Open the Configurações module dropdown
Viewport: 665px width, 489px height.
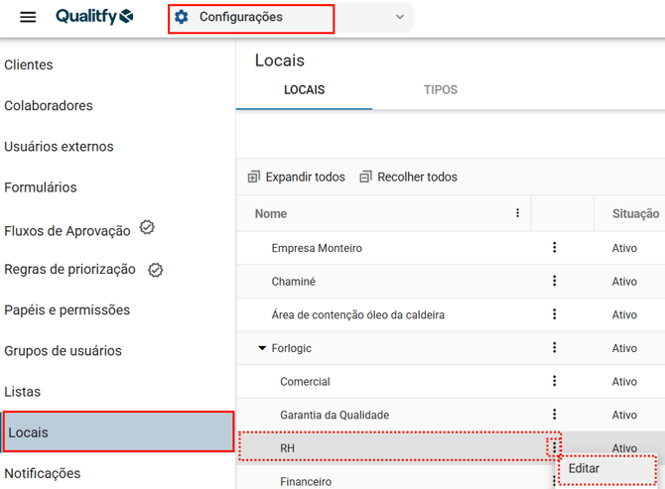pyautogui.click(x=400, y=17)
